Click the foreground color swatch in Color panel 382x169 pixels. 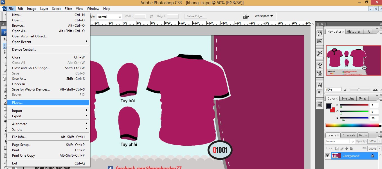(329, 106)
